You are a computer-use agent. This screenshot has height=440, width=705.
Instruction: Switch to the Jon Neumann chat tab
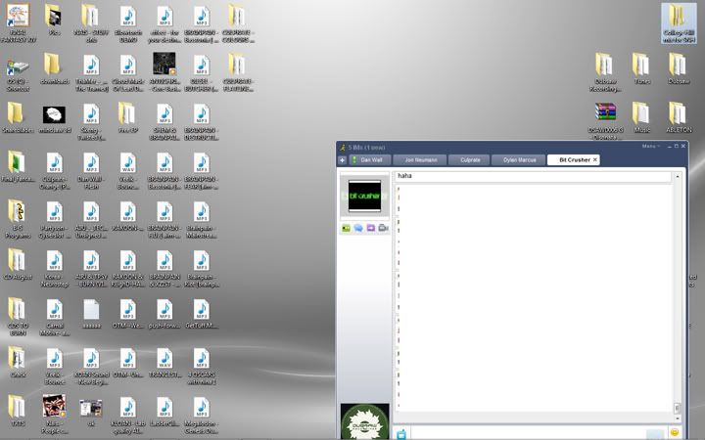(420, 159)
